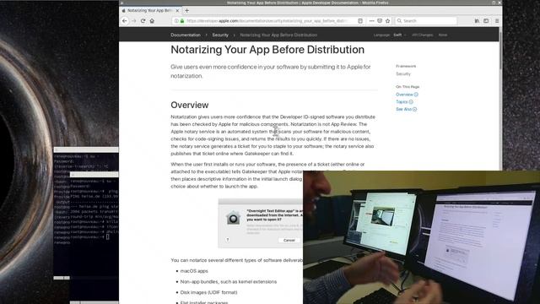Viewport: 540px width, 304px height.
Task: Open the Firefox home page icon
Action: (152, 21)
